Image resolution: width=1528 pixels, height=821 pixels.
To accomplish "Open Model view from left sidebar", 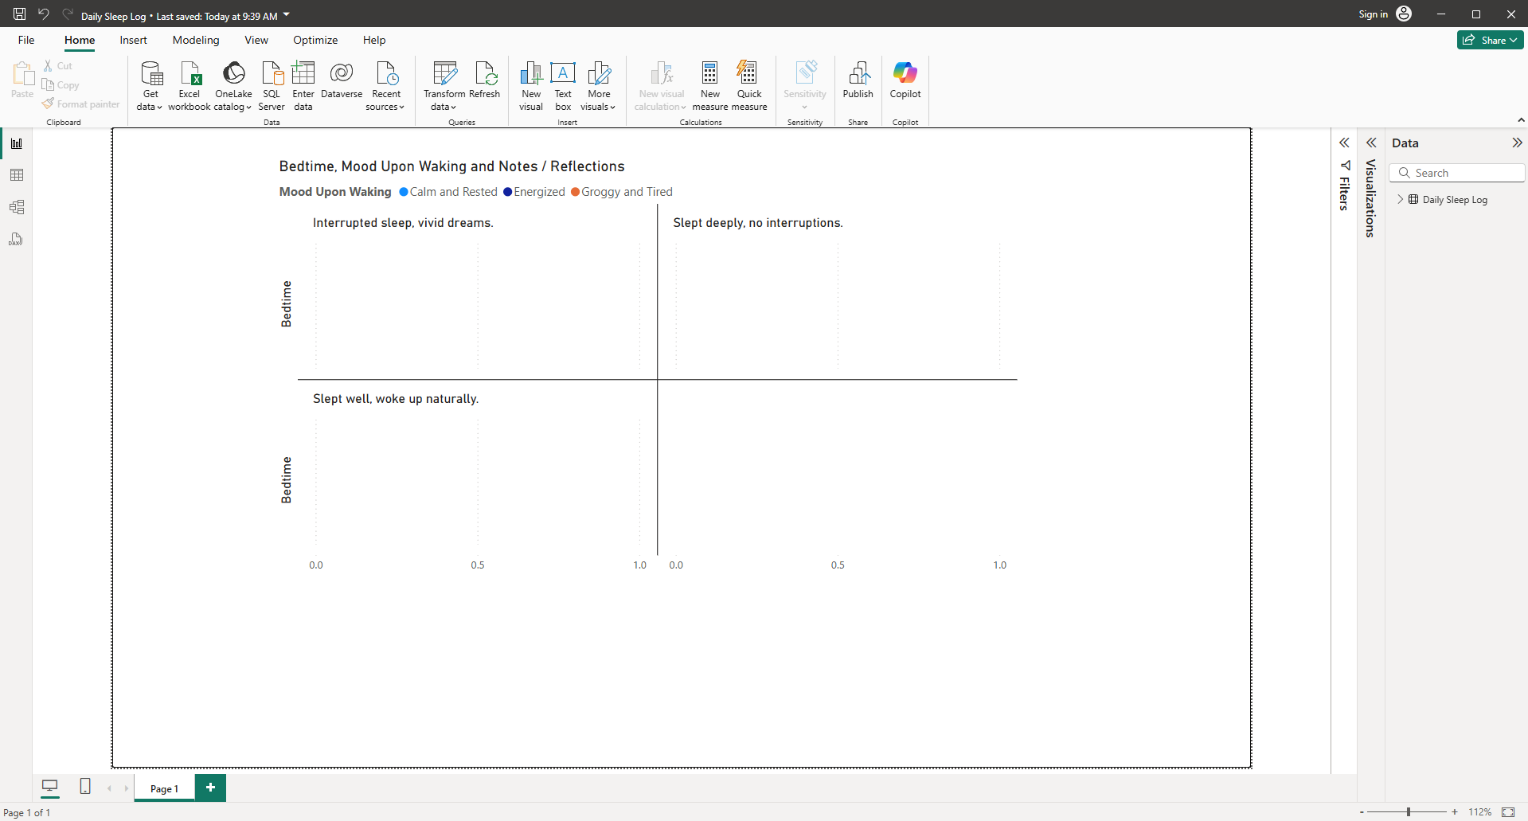I will click(16, 207).
